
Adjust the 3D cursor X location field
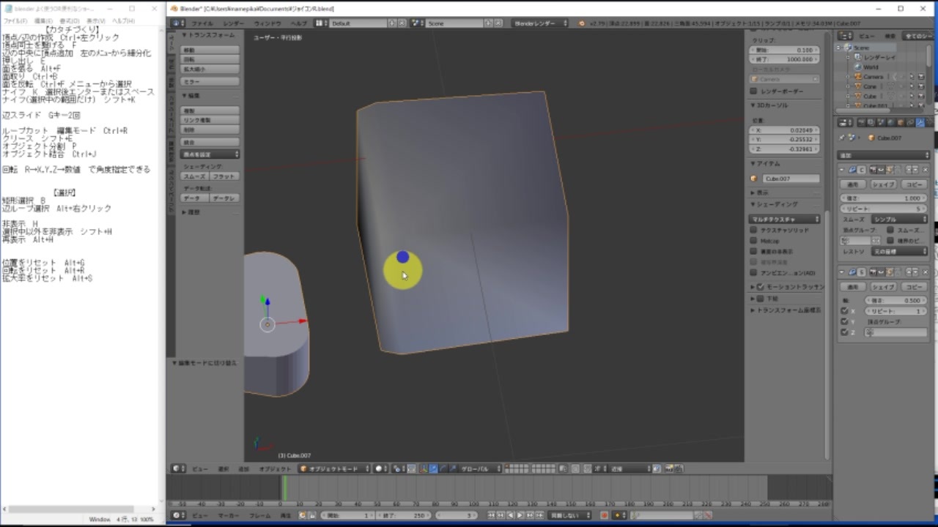785,130
